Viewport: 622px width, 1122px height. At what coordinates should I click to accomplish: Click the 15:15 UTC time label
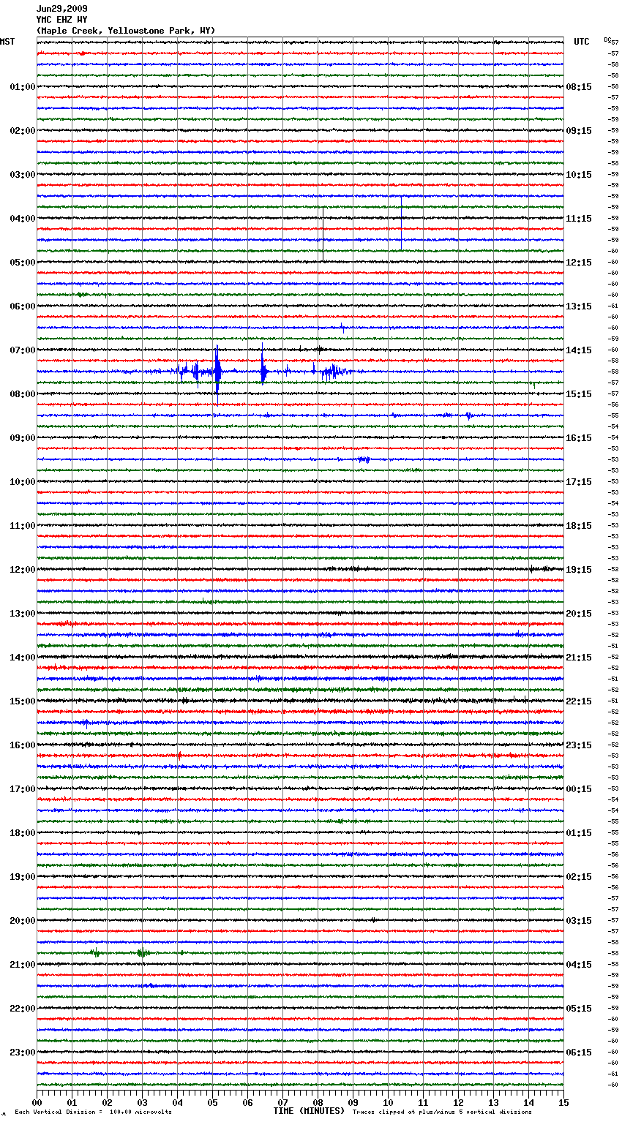point(579,394)
